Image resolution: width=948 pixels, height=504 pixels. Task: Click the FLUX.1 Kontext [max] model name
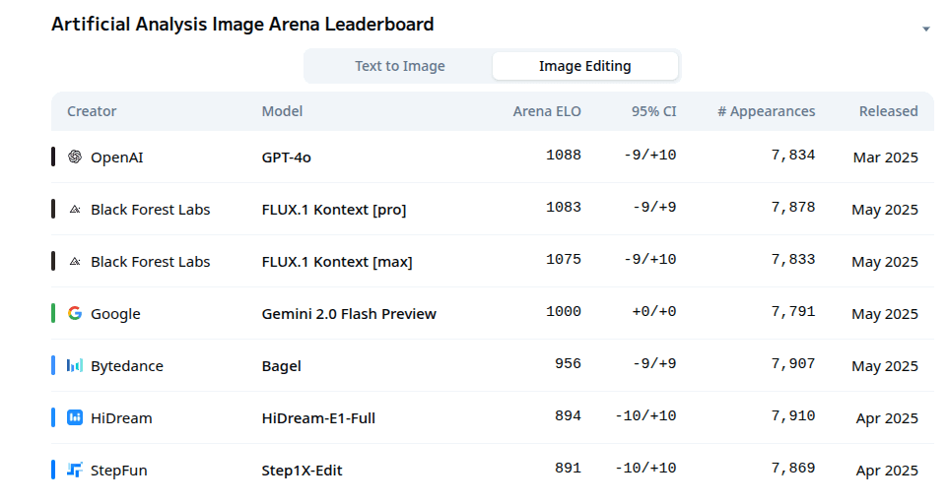pos(337,262)
